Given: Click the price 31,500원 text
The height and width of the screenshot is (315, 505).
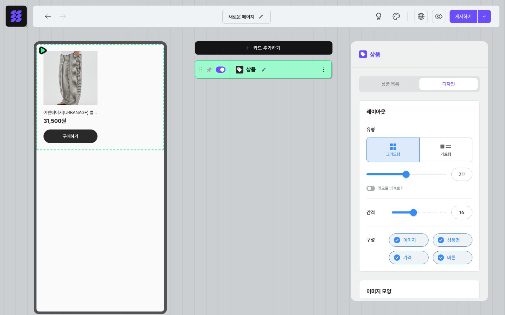Looking at the screenshot, I should (x=55, y=121).
